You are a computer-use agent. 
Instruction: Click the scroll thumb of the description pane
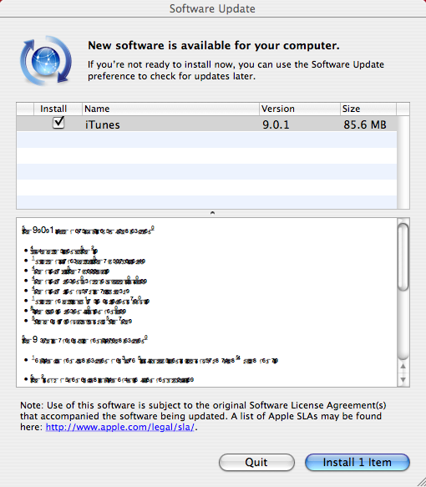tap(403, 256)
